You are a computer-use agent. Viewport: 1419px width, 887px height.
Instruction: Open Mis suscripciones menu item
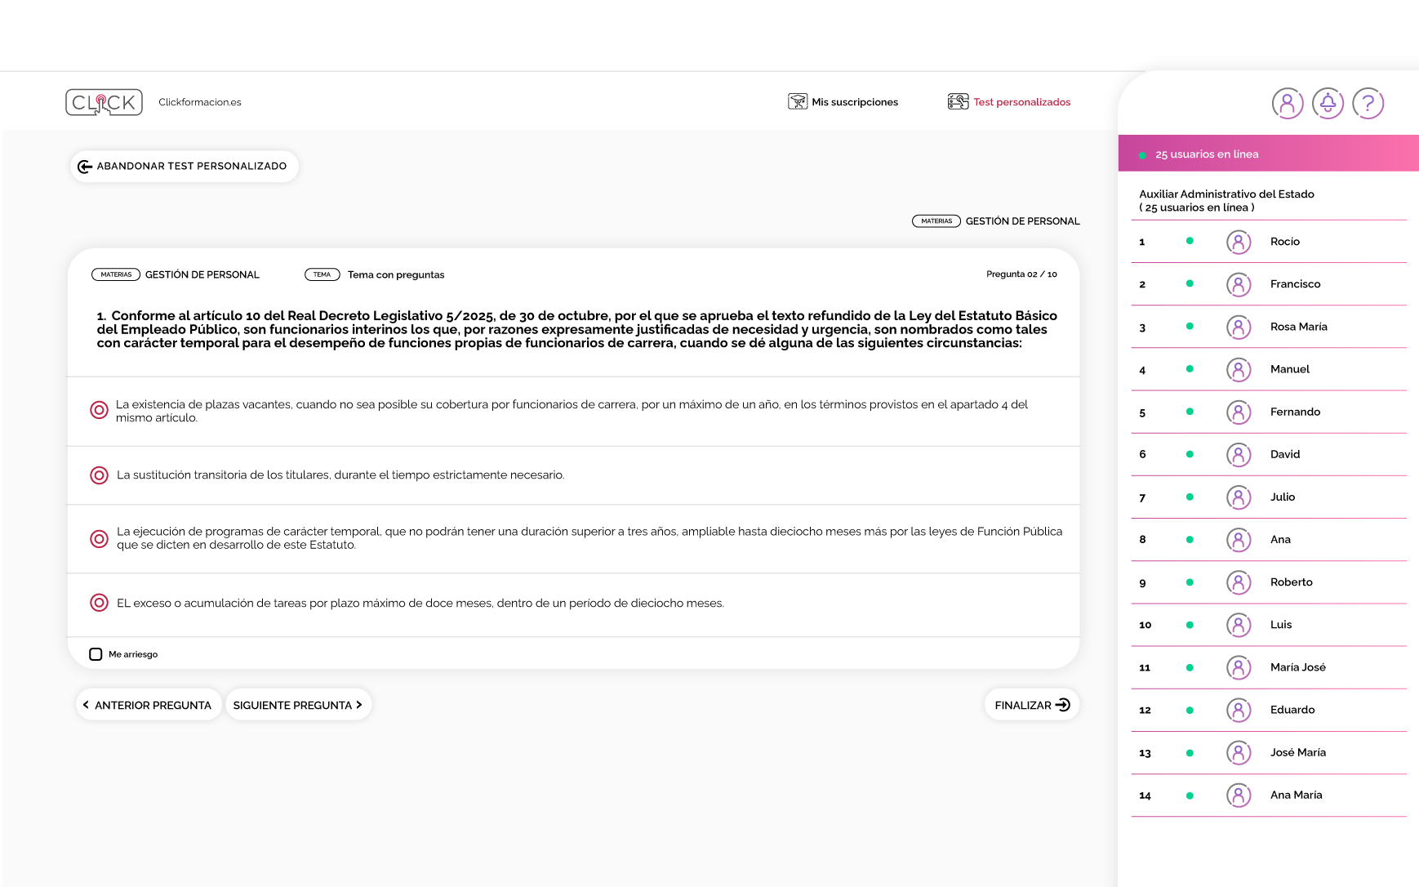click(843, 102)
